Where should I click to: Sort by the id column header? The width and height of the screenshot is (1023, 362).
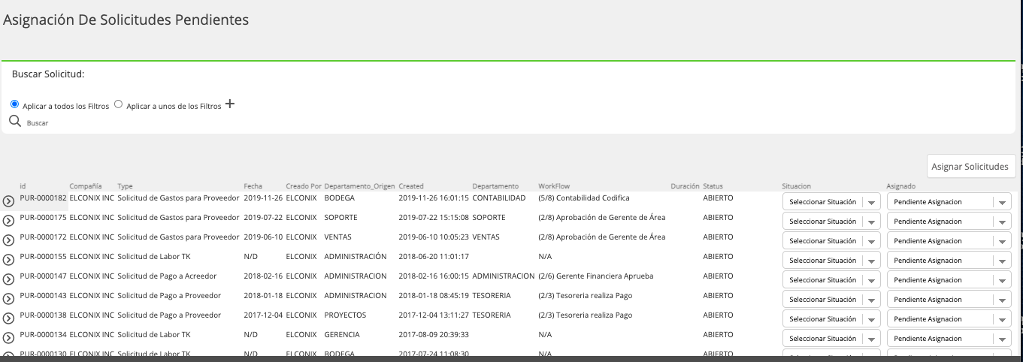pyautogui.click(x=23, y=186)
